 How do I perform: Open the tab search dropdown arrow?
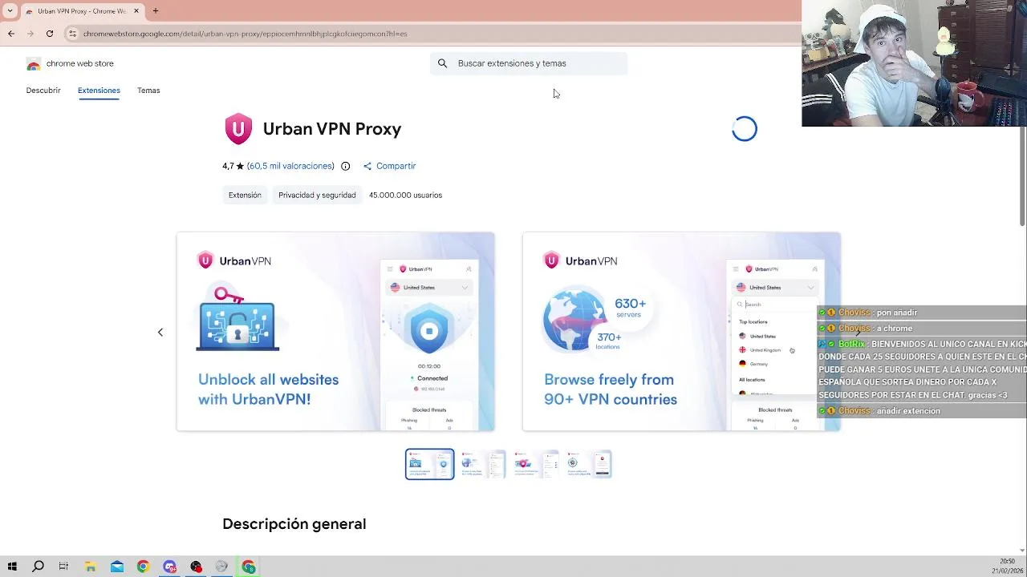pos(10,10)
